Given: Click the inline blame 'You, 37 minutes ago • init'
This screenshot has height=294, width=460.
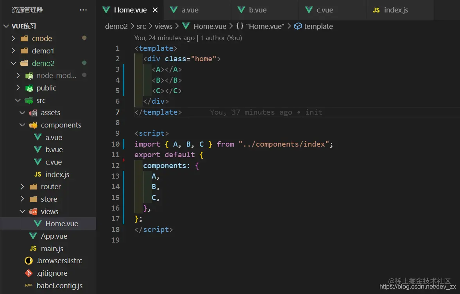Looking at the screenshot, I should click(x=266, y=112).
